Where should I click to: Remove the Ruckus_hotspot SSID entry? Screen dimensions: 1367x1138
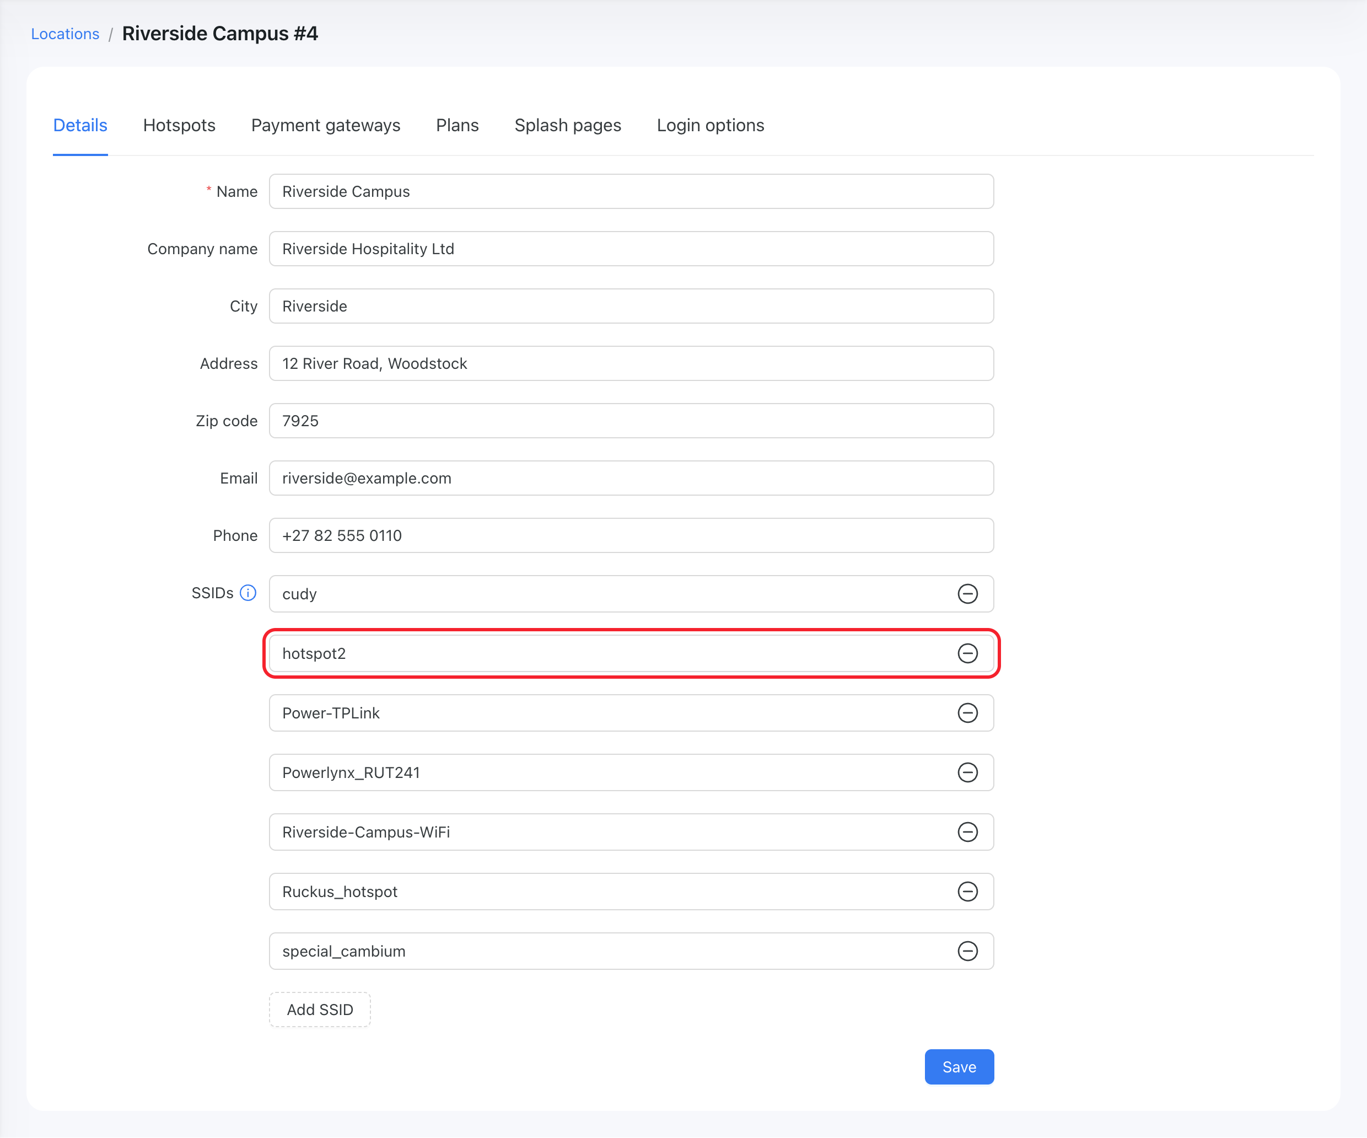click(x=967, y=891)
